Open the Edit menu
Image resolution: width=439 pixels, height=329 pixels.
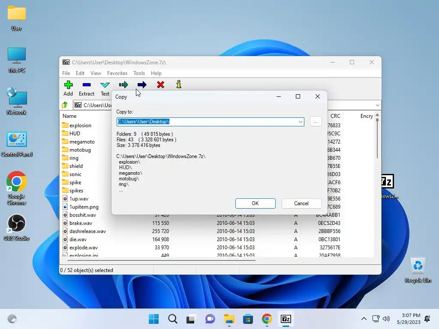80,73
